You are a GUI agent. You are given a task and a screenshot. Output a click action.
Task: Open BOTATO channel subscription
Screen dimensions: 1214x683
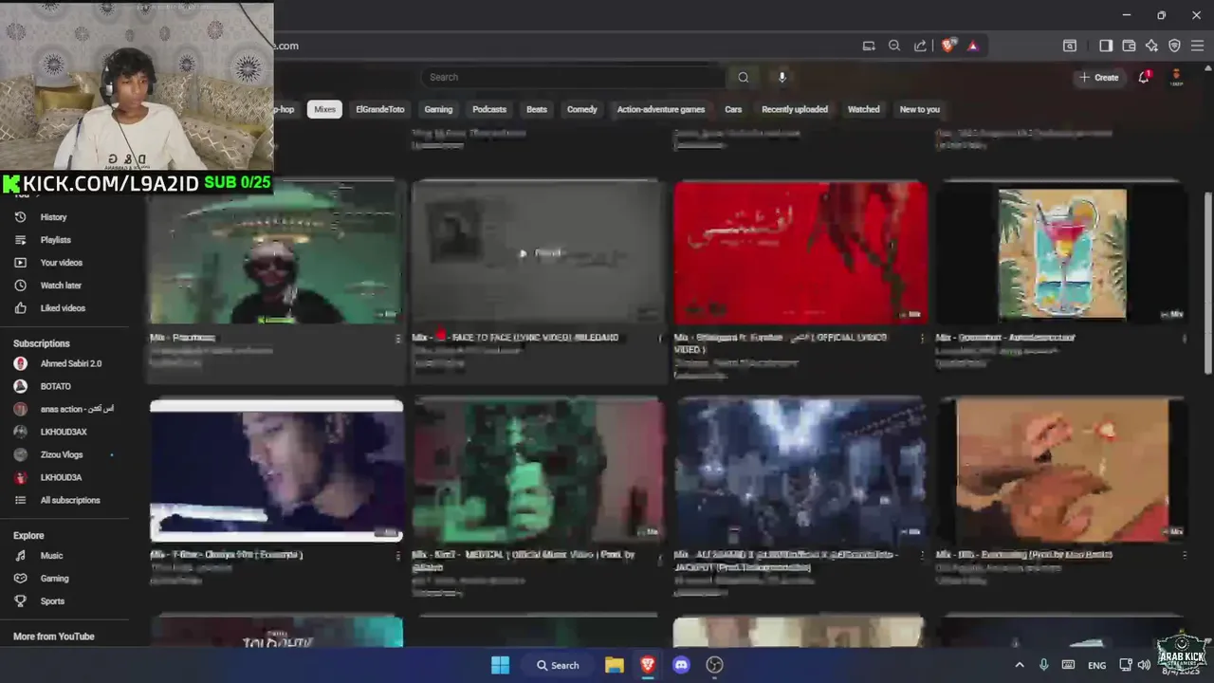[x=55, y=386]
